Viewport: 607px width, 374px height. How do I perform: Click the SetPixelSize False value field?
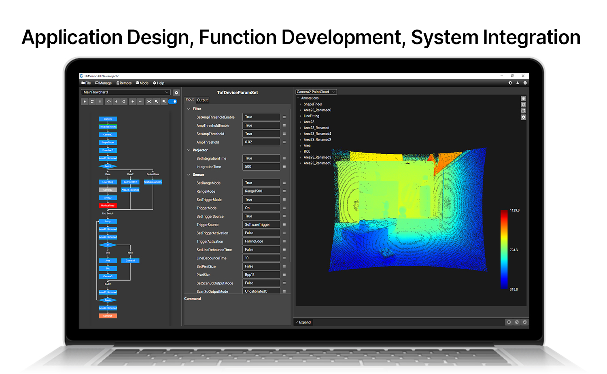click(261, 266)
